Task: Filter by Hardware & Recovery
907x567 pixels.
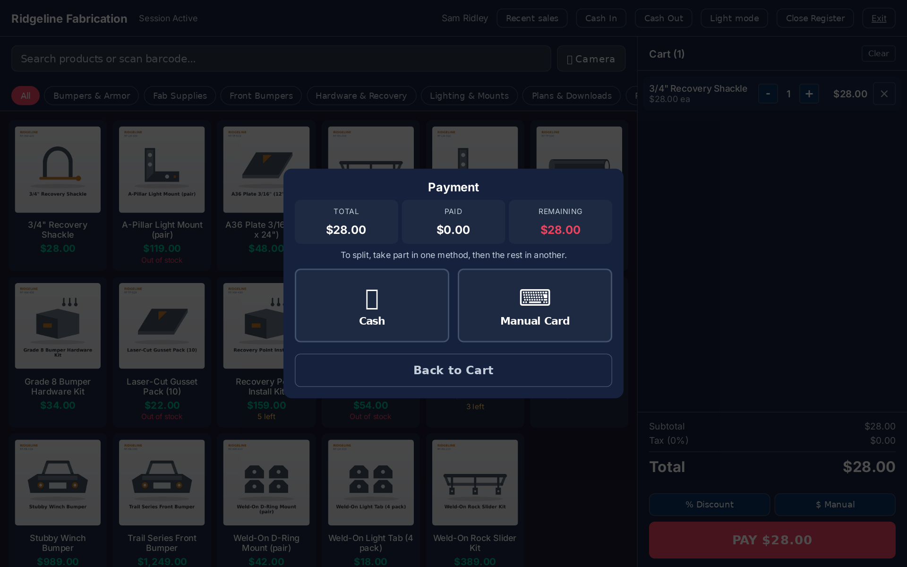Action: tap(361, 96)
